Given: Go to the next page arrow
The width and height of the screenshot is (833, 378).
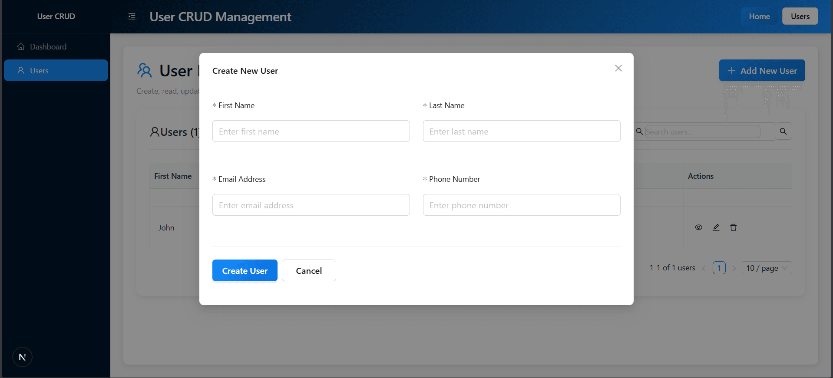Looking at the screenshot, I should (x=734, y=268).
